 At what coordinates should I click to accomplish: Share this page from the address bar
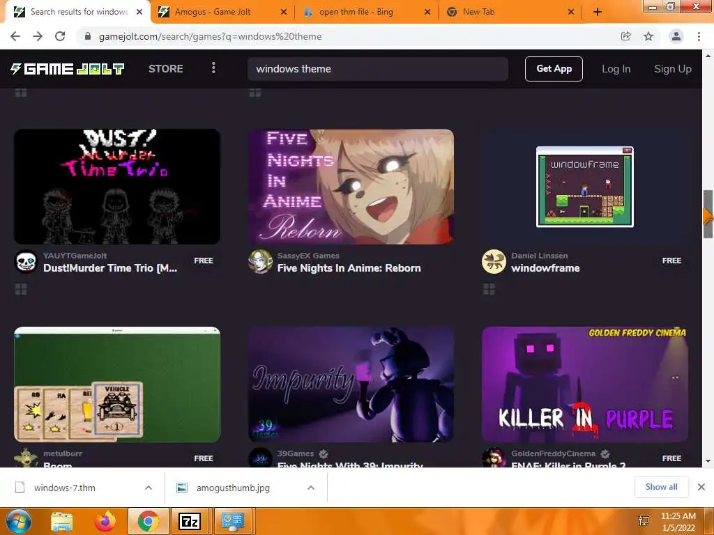[626, 36]
